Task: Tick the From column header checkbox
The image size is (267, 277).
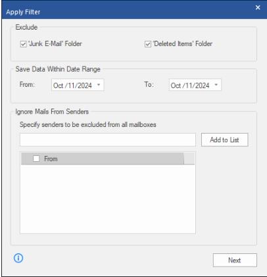Action: click(x=36, y=159)
